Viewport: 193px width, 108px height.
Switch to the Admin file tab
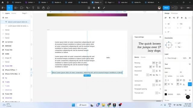click(x=136, y=2)
